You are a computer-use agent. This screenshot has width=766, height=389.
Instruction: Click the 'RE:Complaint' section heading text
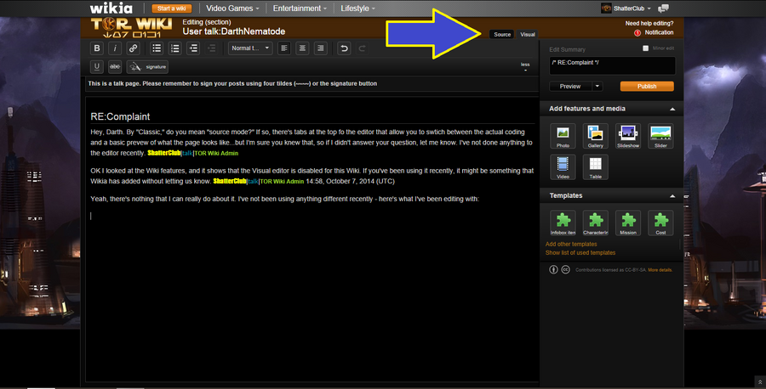tap(120, 116)
